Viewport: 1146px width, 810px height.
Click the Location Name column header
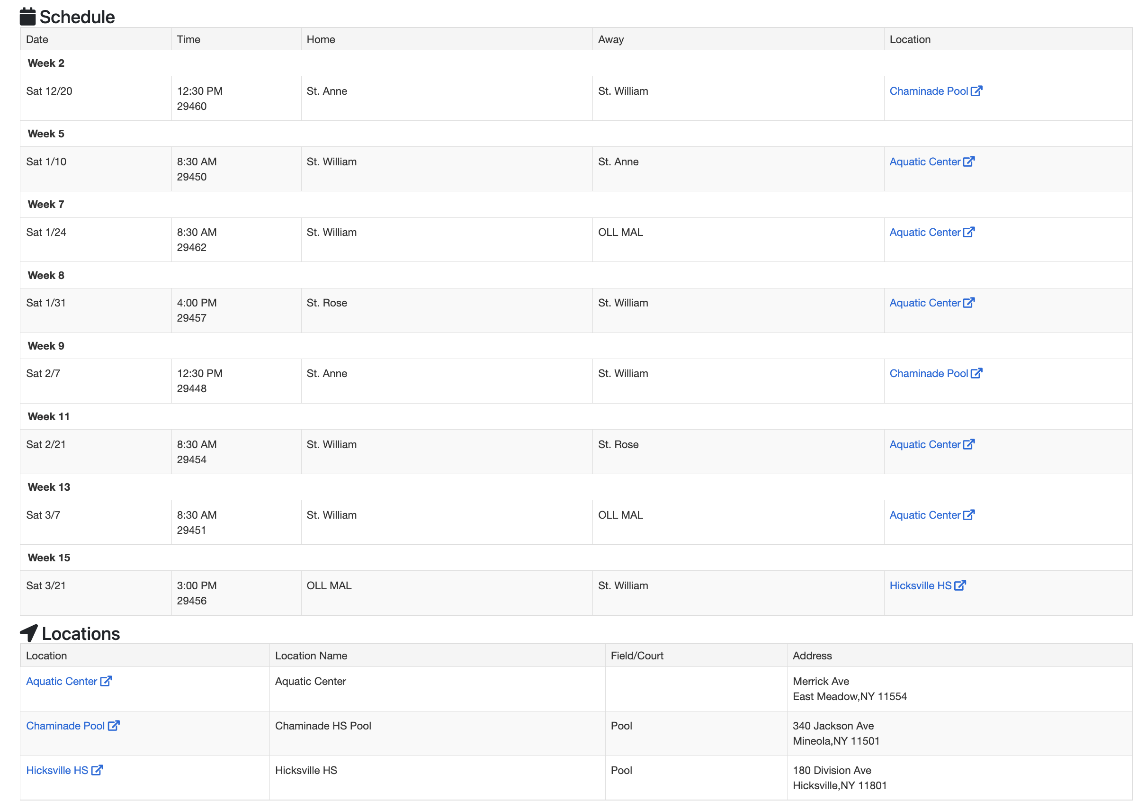tap(311, 656)
